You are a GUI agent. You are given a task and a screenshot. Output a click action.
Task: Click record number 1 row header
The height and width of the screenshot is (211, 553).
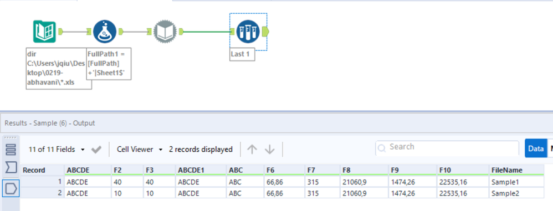(x=42, y=182)
